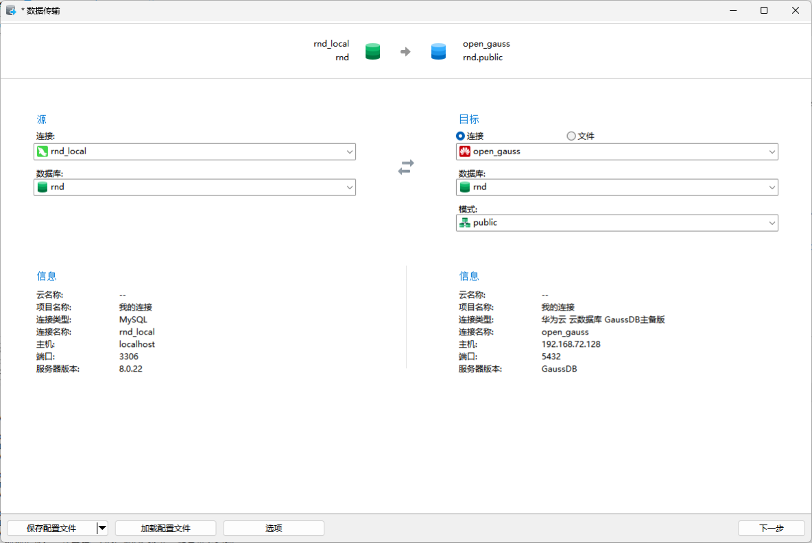
Task: Click the database icon beside source rnd
Action: click(43, 186)
